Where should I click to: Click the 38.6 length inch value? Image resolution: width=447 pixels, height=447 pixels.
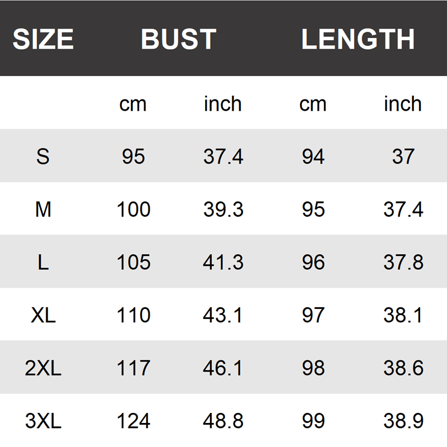[403, 368]
